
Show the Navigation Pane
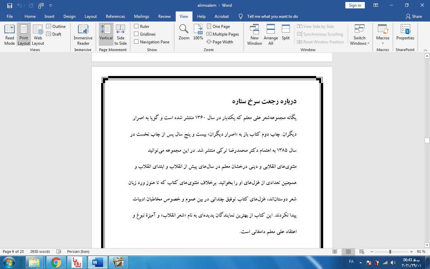[x=136, y=41]
